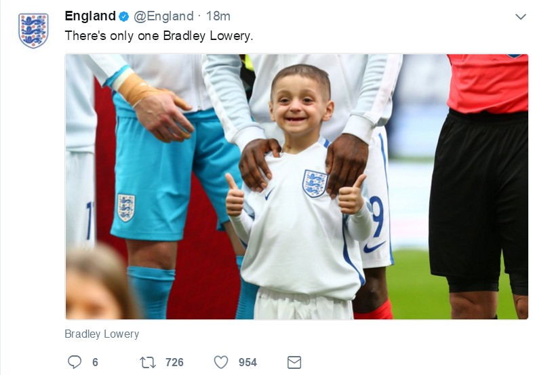Click the like count 954
Screen dimensions: 533x375
(x=248, y=362)
